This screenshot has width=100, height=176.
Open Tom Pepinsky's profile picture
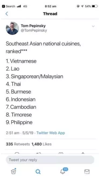point(12,28)
